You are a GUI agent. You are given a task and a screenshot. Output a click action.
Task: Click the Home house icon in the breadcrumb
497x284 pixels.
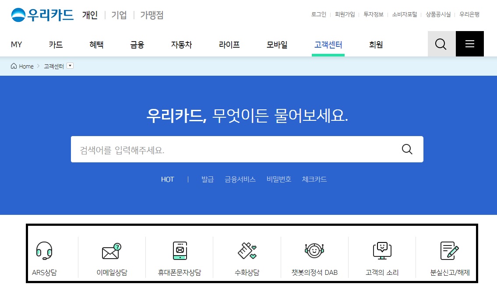click(x=14, y=66)
